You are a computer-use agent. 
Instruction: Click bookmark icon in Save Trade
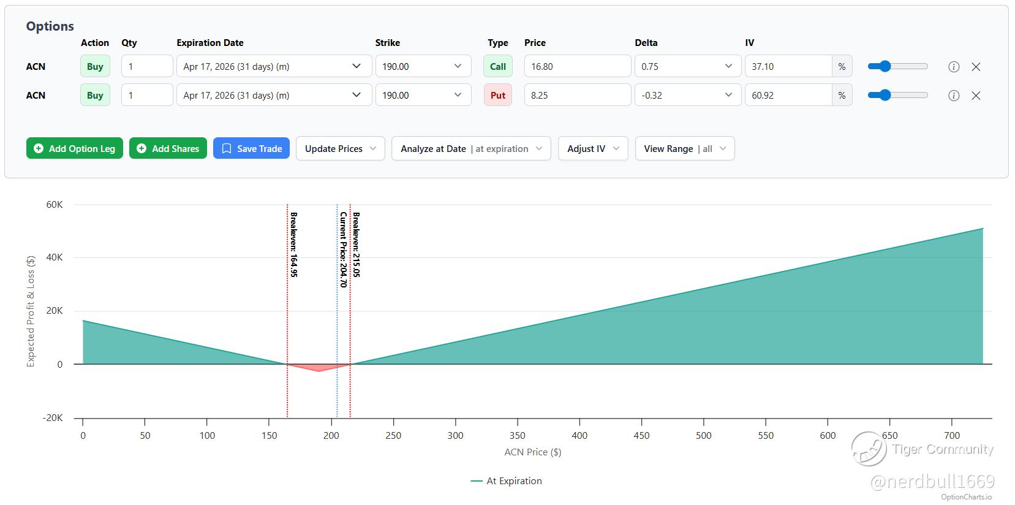(227, 148)
